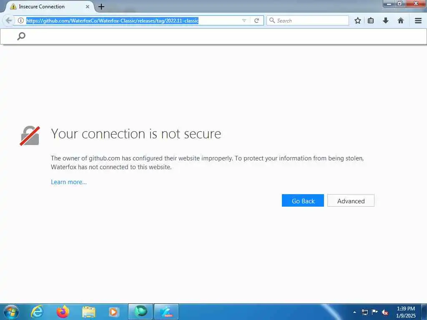Click the blue Go Back button
This screenshot has width=427, height=320.
(x=303, y=200)
